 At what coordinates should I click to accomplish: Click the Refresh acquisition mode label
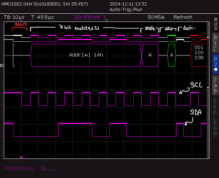(183, 17)
